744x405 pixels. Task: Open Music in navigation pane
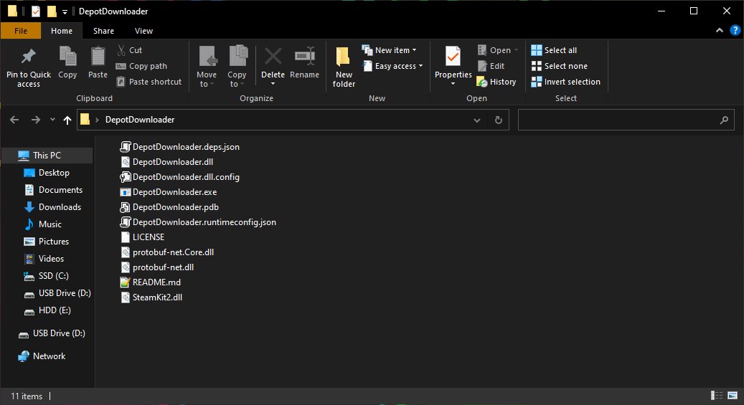click(x=50, y=224)
